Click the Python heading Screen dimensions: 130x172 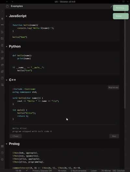coord(15,46)
